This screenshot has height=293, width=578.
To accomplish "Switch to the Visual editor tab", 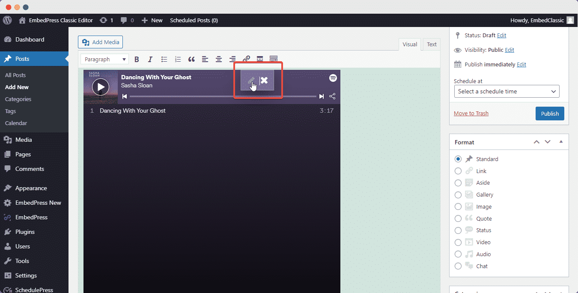I will (410, 44).
